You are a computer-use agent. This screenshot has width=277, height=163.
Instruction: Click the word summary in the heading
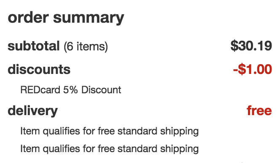coord(88,19)
